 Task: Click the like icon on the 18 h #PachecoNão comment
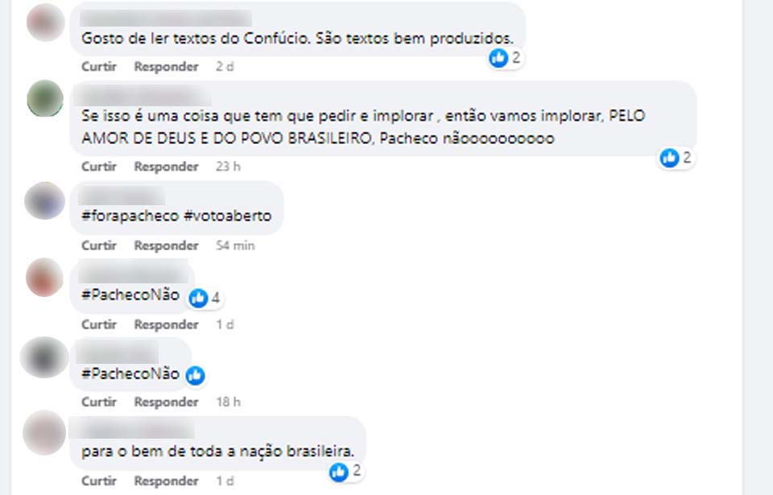pyautogui.click(x=195, y=375)
